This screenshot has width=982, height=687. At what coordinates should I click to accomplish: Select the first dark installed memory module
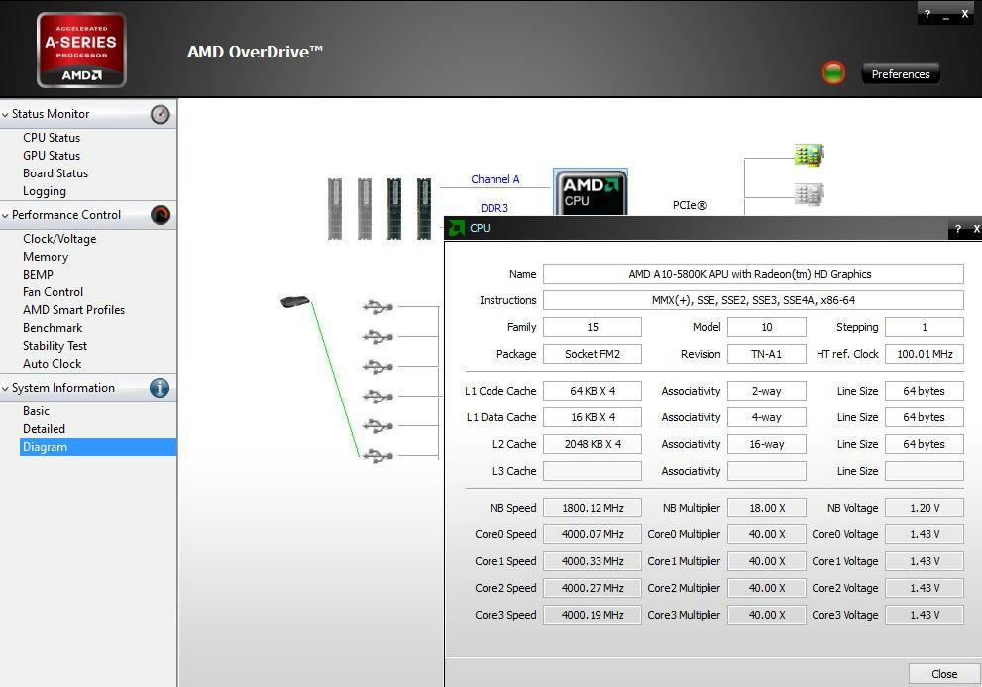(x=394, y=209)
